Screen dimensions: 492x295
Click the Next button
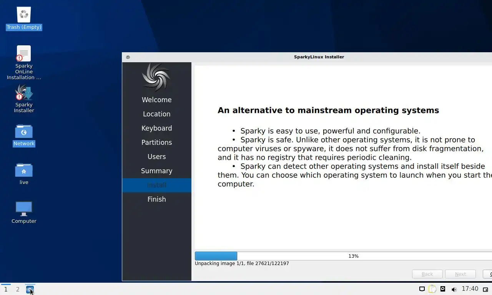[460, 274]
